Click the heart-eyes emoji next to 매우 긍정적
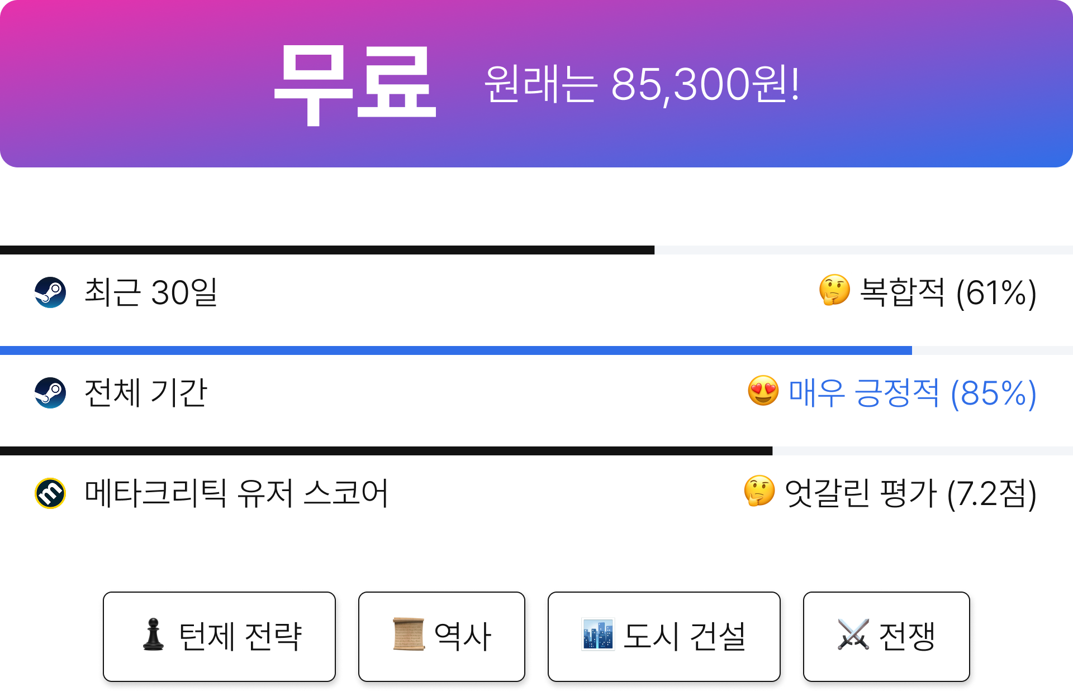 763,391
